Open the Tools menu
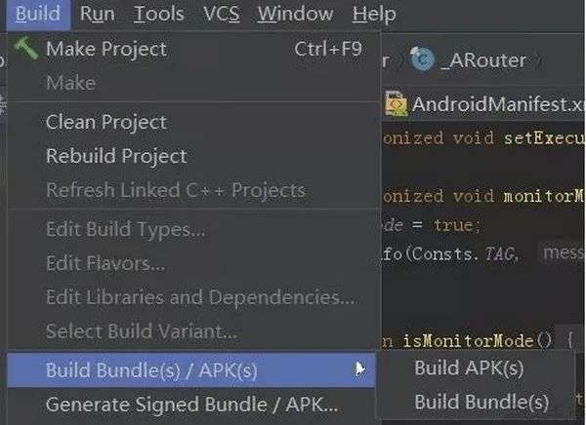This screenshot has width=586, height=425. 159,14
